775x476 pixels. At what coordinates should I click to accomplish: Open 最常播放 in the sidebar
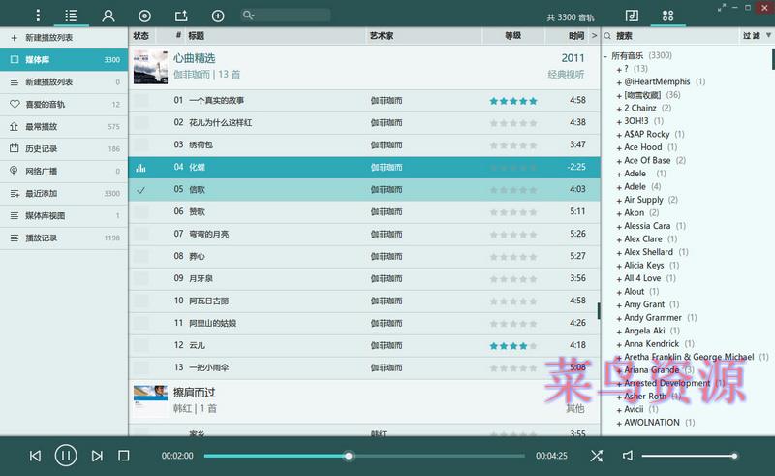tap(64, 126)
